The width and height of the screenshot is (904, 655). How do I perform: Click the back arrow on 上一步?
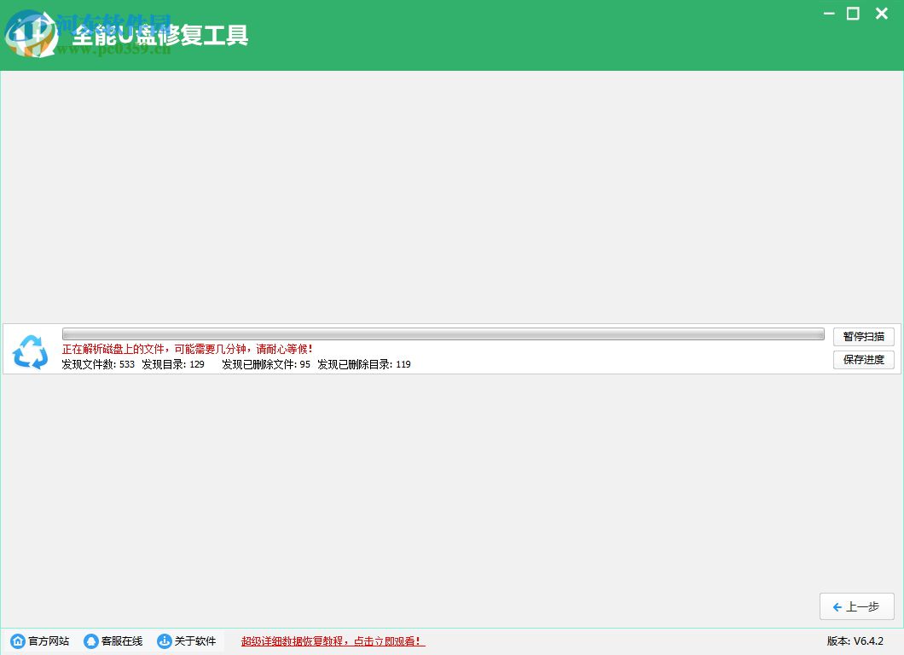click(838, 606)
